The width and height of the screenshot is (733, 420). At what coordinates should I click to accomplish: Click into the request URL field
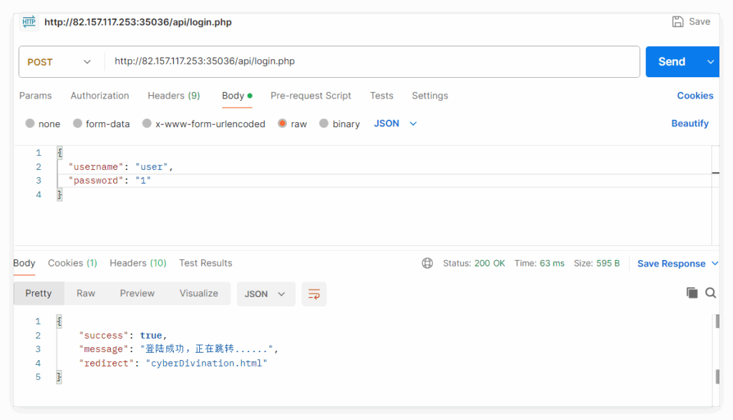tap(372, 61)
